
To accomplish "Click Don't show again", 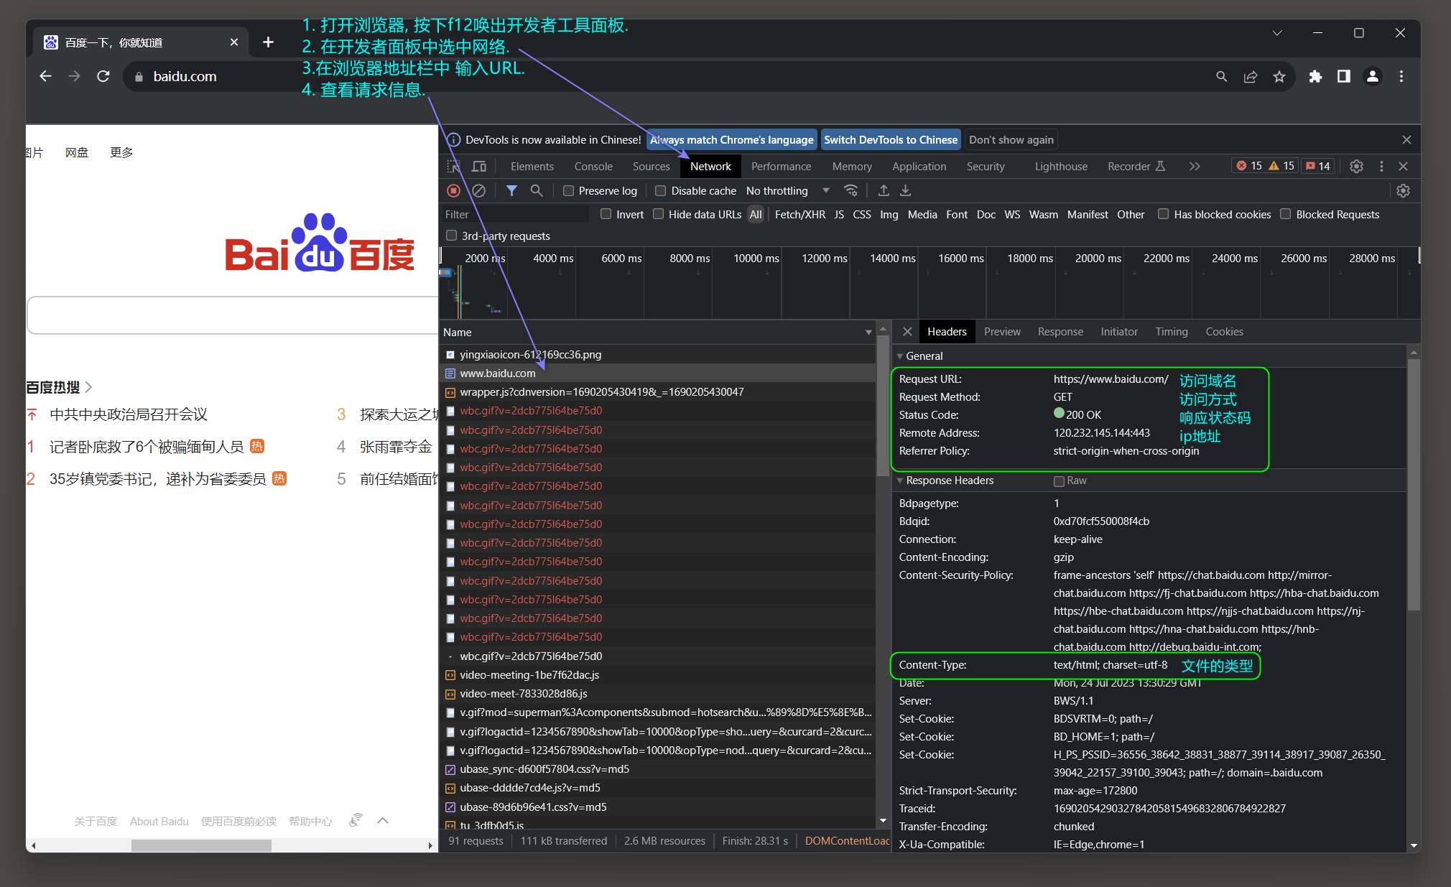I will [1011, 140].
